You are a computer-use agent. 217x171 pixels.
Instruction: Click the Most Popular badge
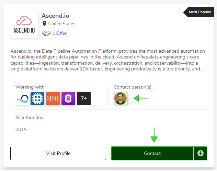pos(198,12)
